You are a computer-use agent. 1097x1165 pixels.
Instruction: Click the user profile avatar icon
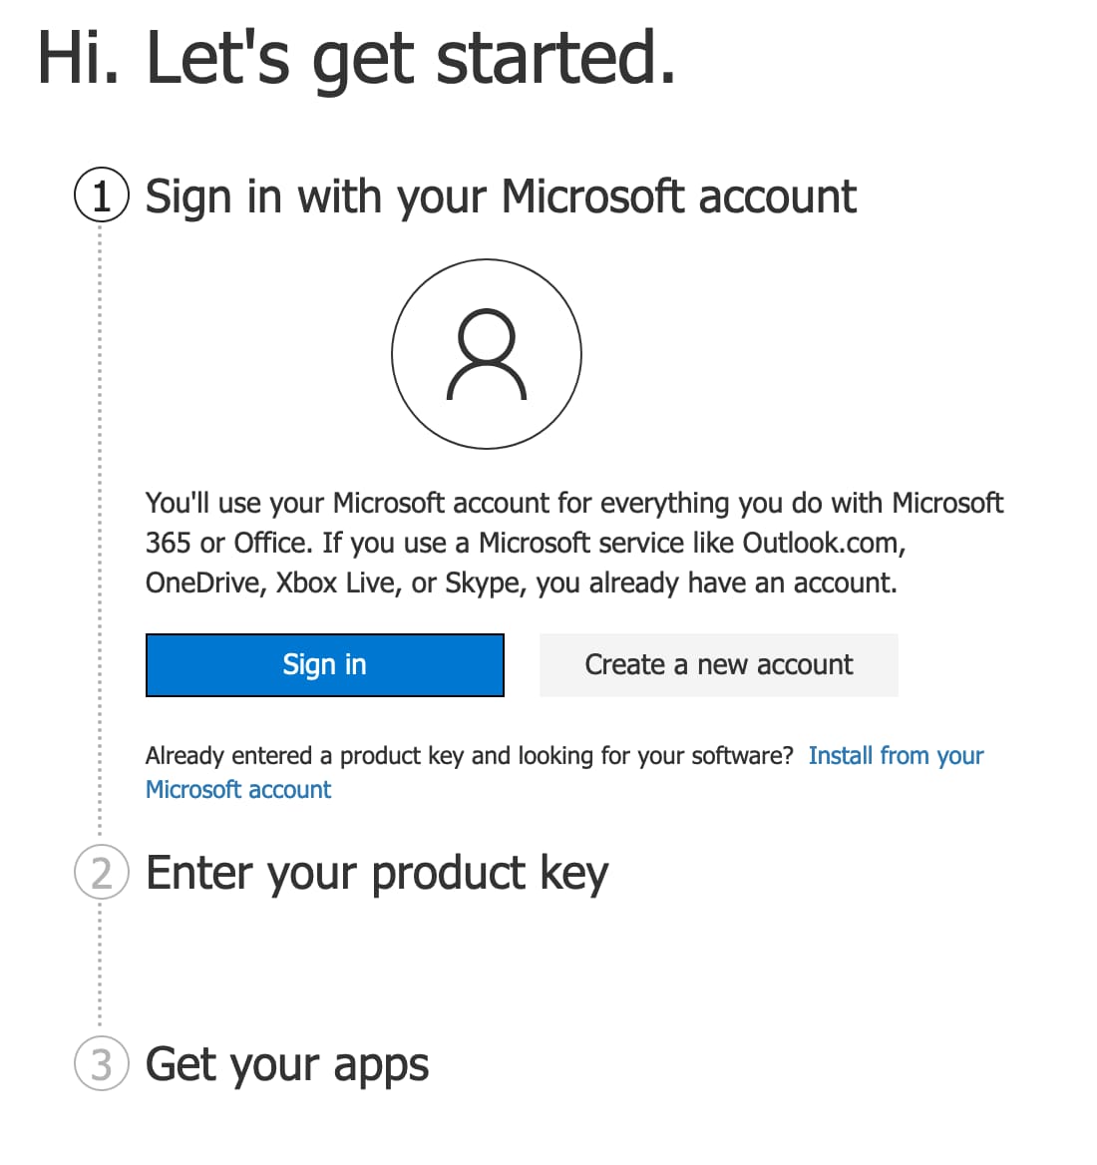[x=487, y=353]
